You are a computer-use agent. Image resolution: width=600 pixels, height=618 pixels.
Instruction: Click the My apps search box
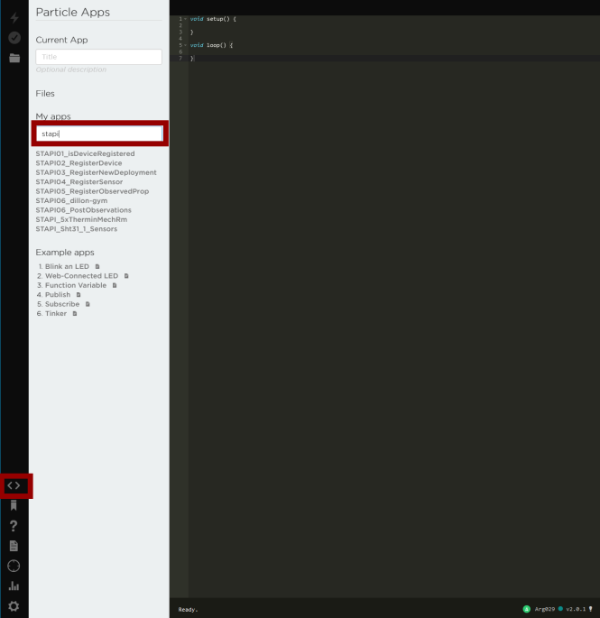coord(99,134)
